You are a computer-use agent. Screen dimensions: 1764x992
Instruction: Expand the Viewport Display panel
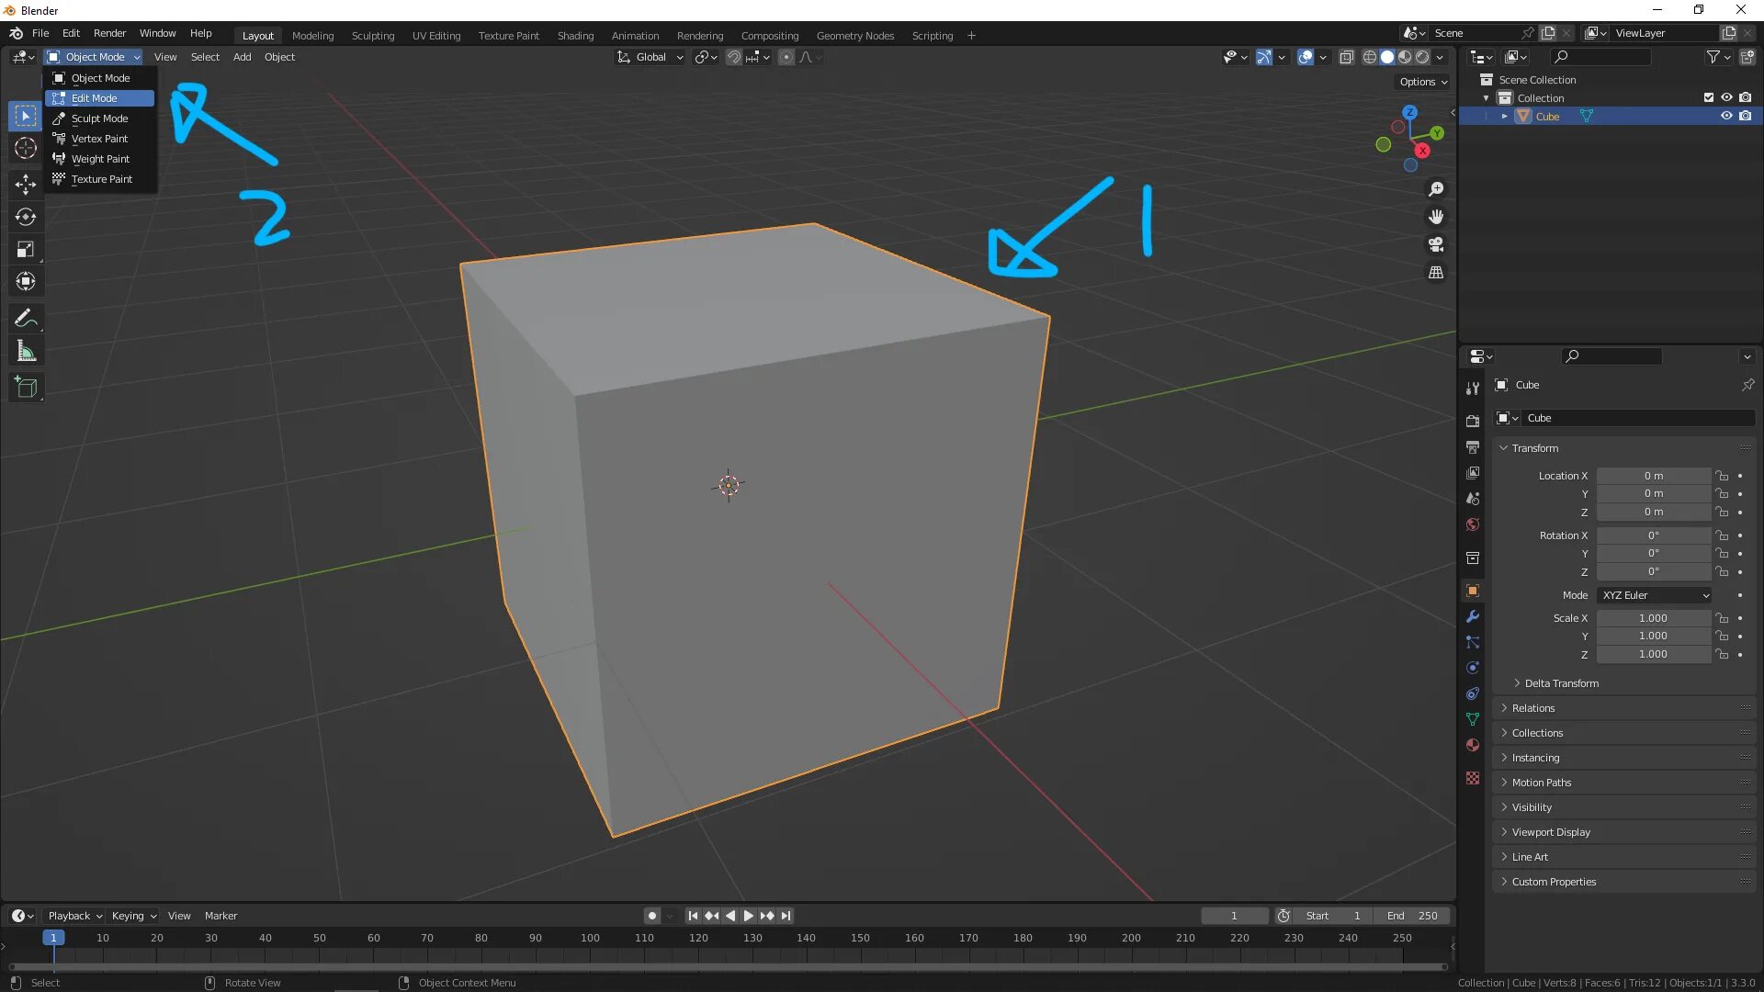(1551, 832)
